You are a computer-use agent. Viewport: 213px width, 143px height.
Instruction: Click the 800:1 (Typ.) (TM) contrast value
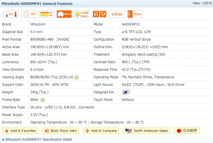click(x=136, y=62)
